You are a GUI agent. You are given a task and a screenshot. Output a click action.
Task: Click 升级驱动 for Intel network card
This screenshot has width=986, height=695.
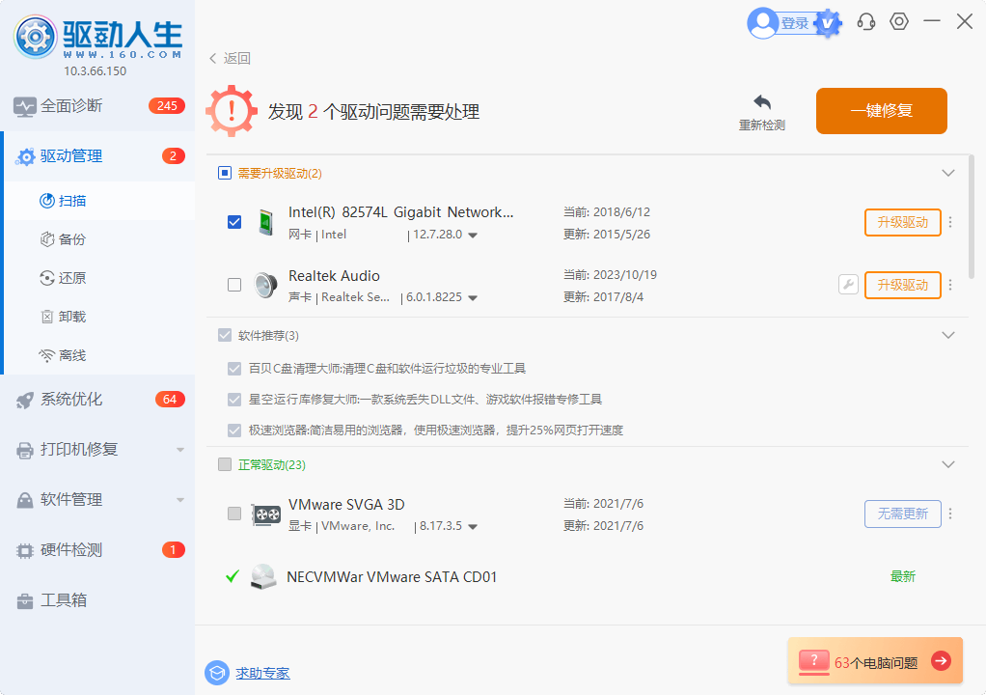click(x=903, y=222)
